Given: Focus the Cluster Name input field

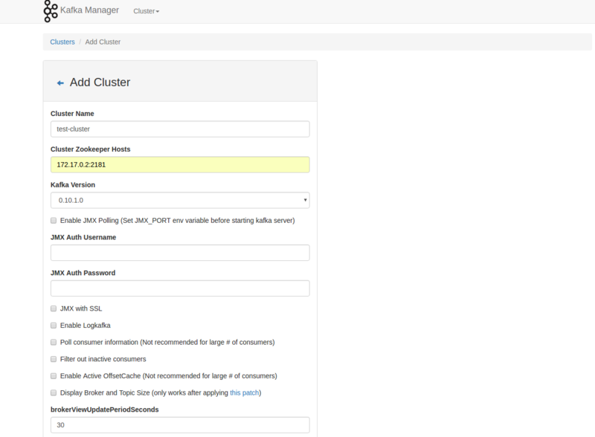Looking at the screenshot, I should coord(180,129).
